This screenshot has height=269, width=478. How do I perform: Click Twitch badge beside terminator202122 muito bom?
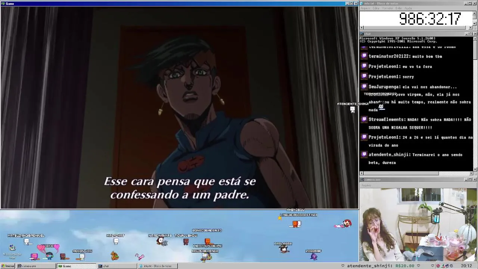pyautogui.click(x=364, y=56)
